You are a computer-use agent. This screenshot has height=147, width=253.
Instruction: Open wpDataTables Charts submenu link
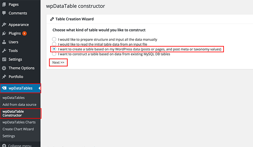pyautogui.click(x=19, y=122)
